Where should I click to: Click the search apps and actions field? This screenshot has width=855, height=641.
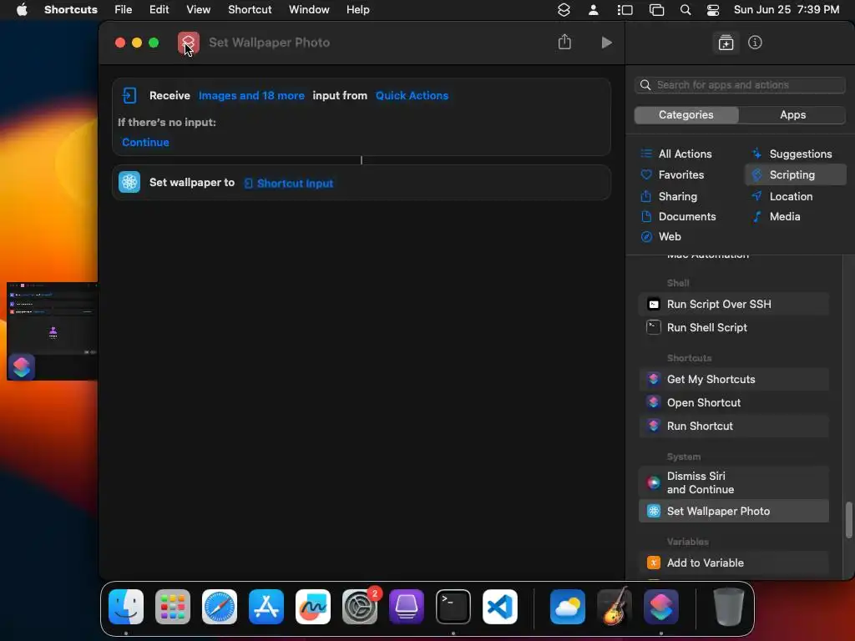click(x=740, y=85)
